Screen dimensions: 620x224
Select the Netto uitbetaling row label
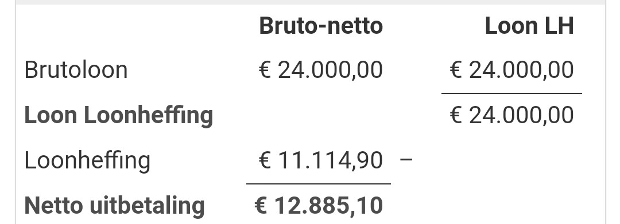(x=115, y=206)
